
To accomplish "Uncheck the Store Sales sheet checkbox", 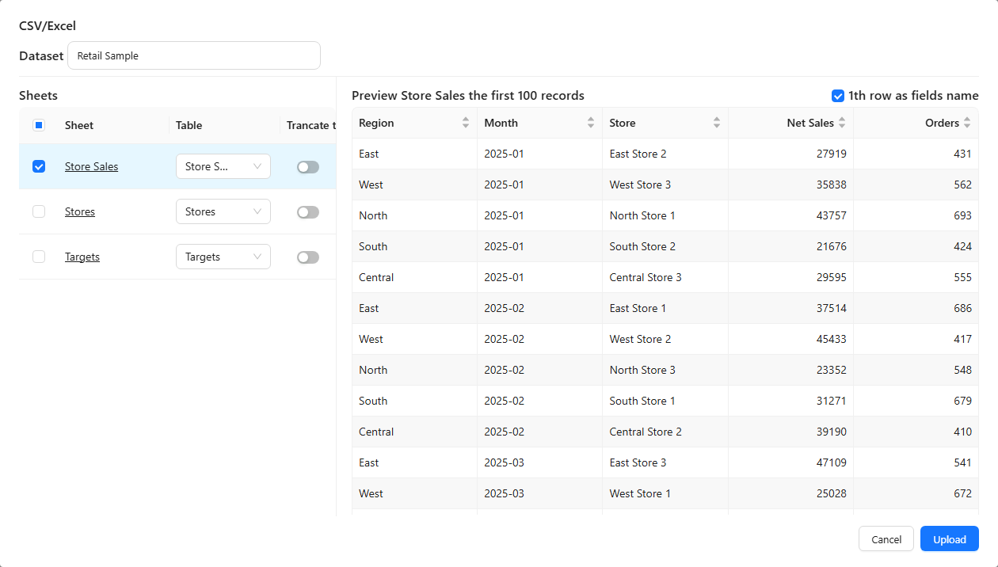I will (39, 166).
